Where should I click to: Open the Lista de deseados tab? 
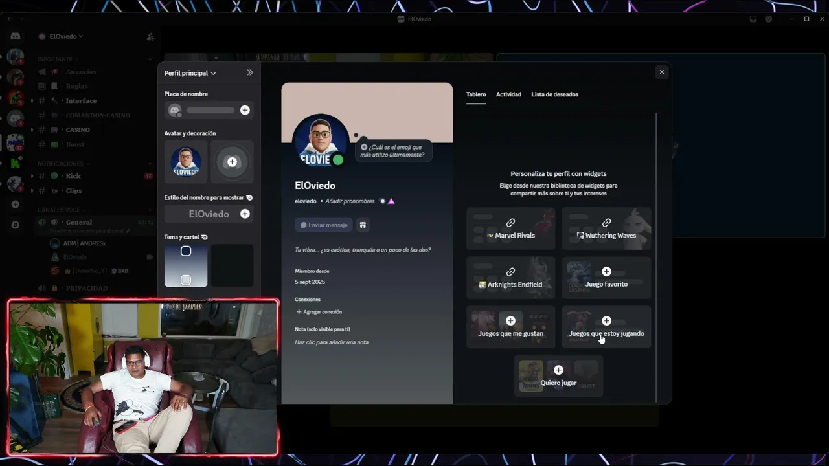(554, 94)
